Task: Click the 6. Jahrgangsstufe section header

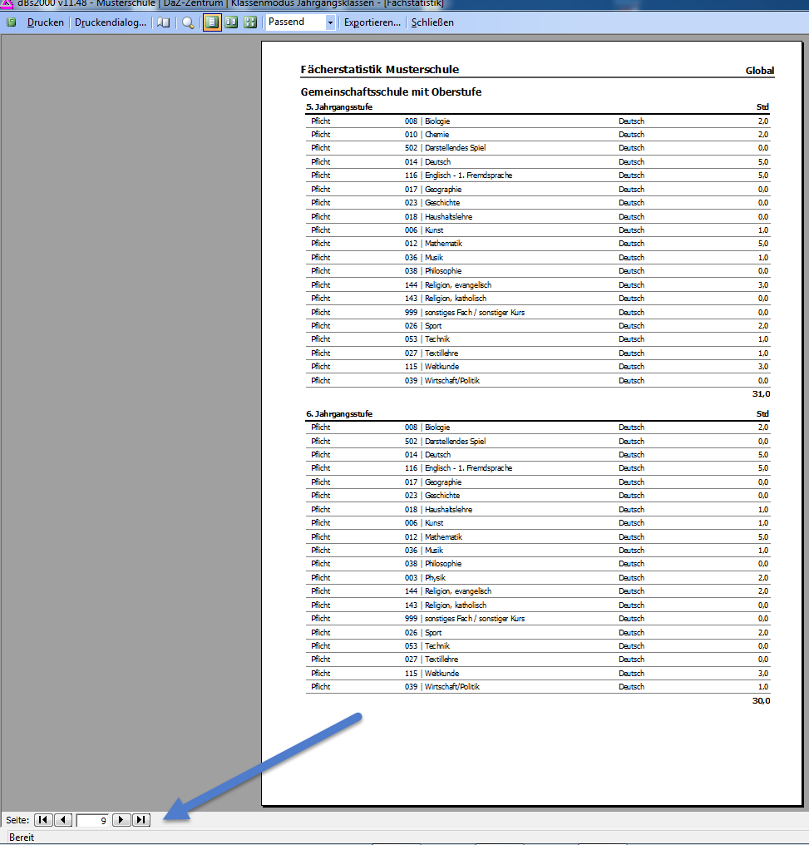Action: point(339,414)
